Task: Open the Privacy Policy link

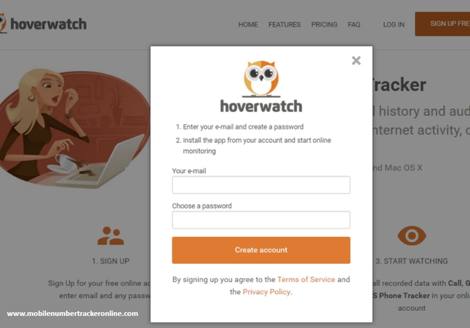Action: pyautogui.click(x=267, y=292)
